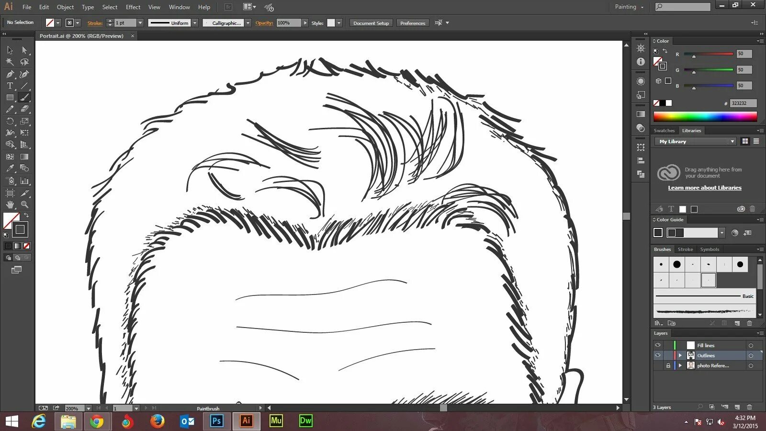Select the Type tool

(x=10, y=86)
